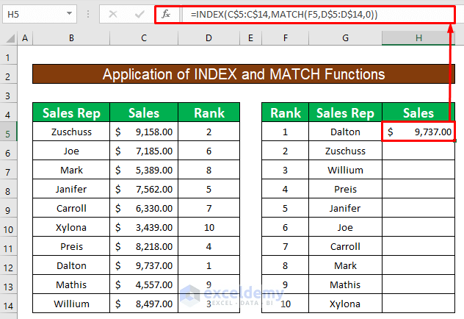Select the 'Mark' cell in column B
This screenshot has width=464, height=319.
[x=71, y=170]
